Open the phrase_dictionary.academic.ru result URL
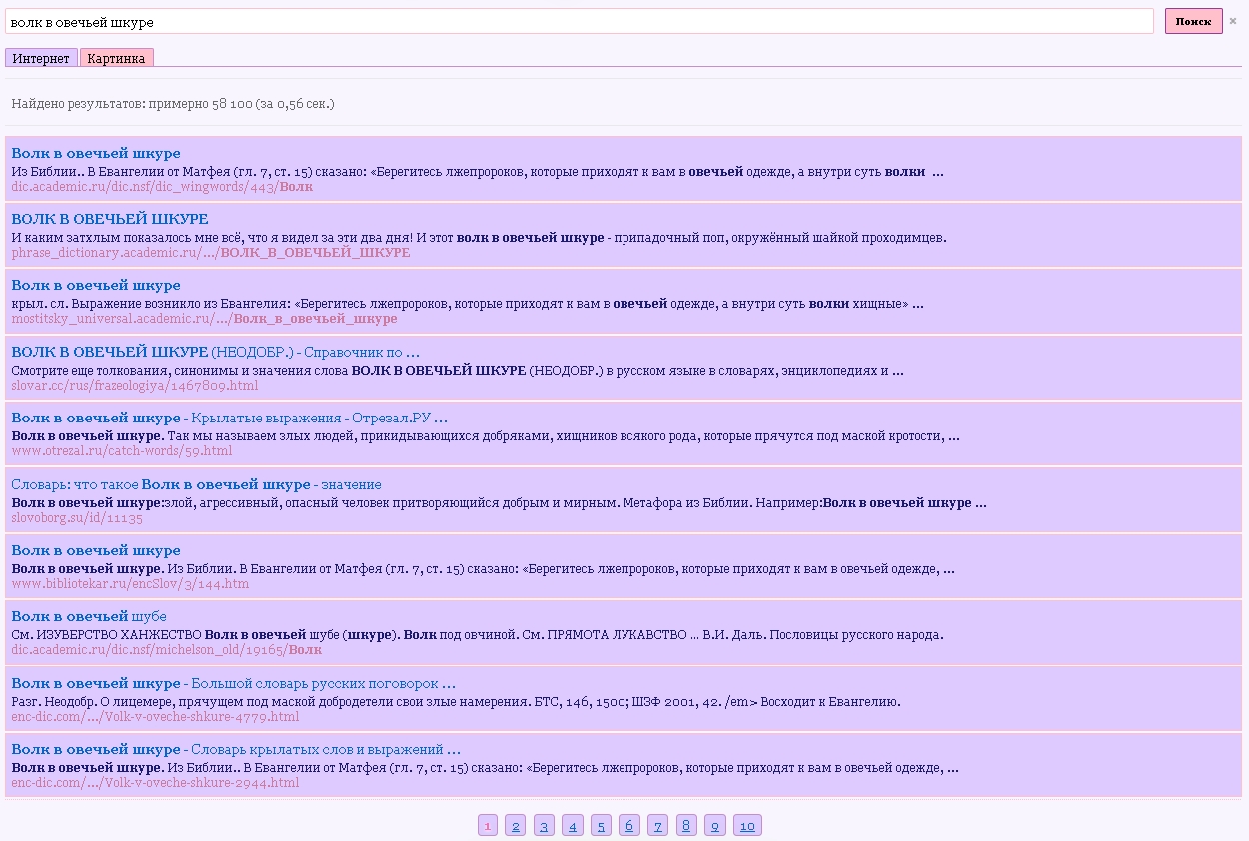Screen dimensions: 1249x841 pyautogui.click(x=210, y=253)
